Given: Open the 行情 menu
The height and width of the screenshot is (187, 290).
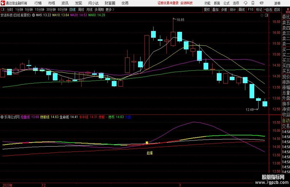Looking at the screenshot, I should tap(38, 3).
